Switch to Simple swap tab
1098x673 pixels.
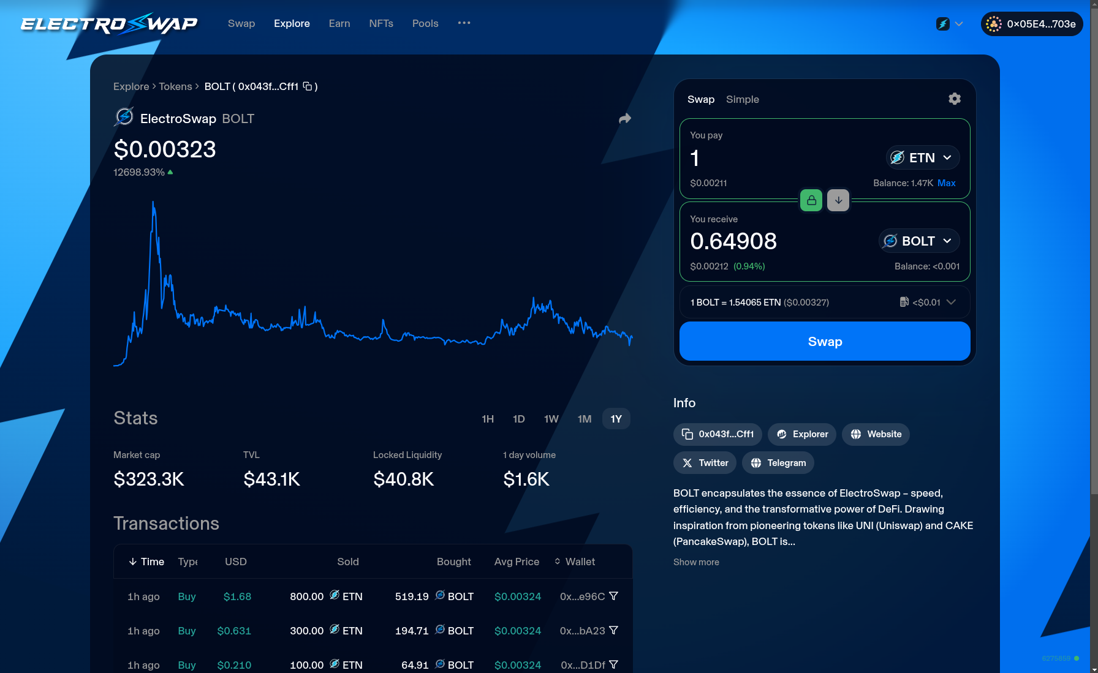[743, 99]
